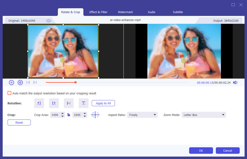Screen dimensions: 247x159
Task: Click the vertical flip icon
Action: (84, 103)
